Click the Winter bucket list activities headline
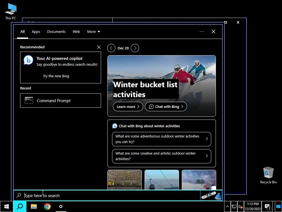 (x=145, y=89)
